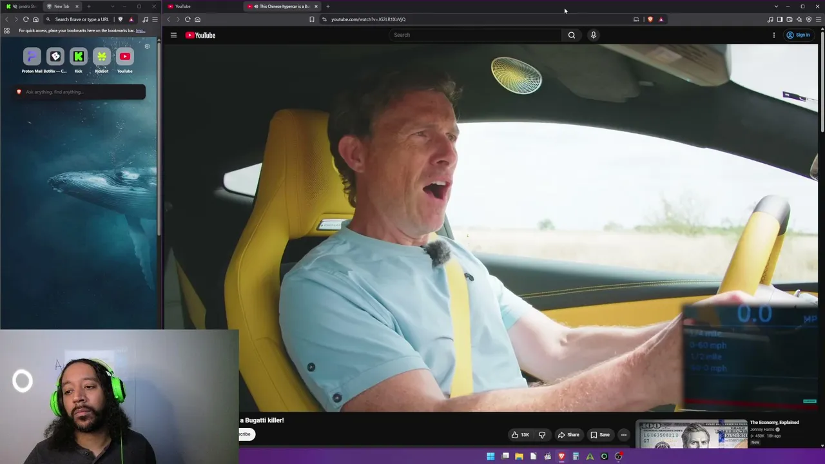Viewport: 825px width, 464px height.
Task: Click the YouTube address bar URL
Action: click(x=369, y=19)
